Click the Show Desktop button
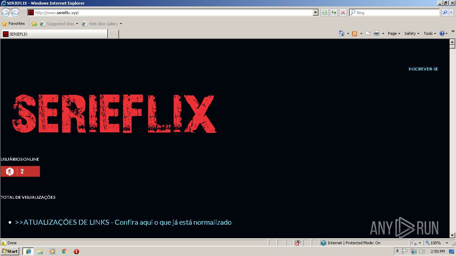Screen dimensions: 456x256 [452, 251]
